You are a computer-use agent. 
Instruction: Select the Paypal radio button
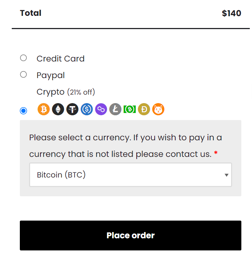point(24,74)
